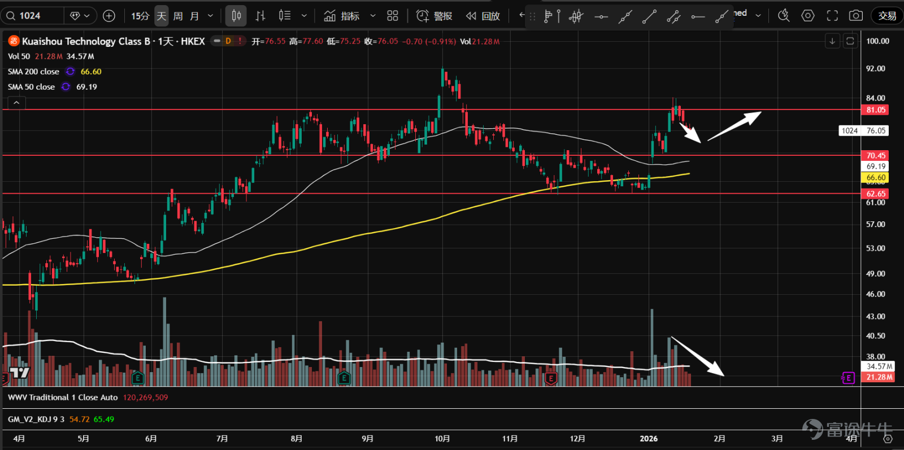
Task: Open 指标 indicators panel
Action: tap(342, 16)
